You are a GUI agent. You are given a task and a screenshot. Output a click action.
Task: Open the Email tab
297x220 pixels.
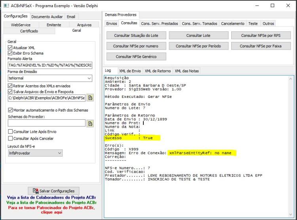71,17
